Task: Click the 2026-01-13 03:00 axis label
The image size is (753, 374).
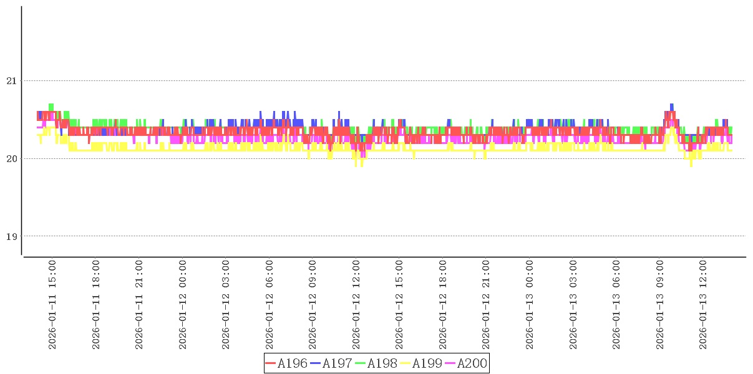Action: 573,305
